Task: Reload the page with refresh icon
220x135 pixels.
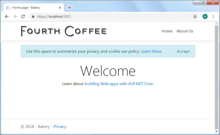Action: 23,16
